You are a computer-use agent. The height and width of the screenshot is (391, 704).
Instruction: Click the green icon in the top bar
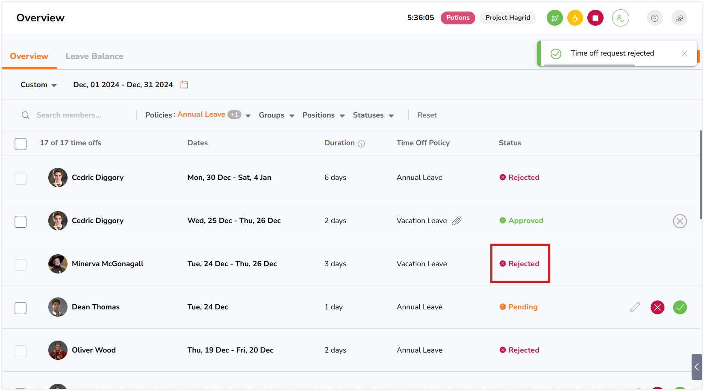click(x=554, y=18)
